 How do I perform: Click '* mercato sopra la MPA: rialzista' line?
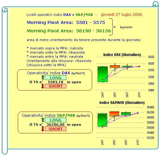pos(55,48)
